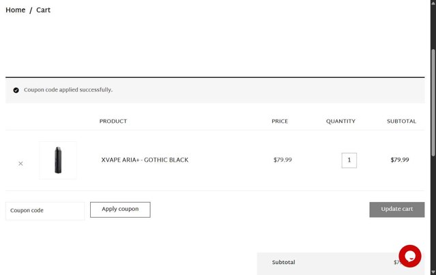The image size is (436, 275).
Task: Focus the Coupon code input field
Action: pyautogui.click(x=45, y=211)
